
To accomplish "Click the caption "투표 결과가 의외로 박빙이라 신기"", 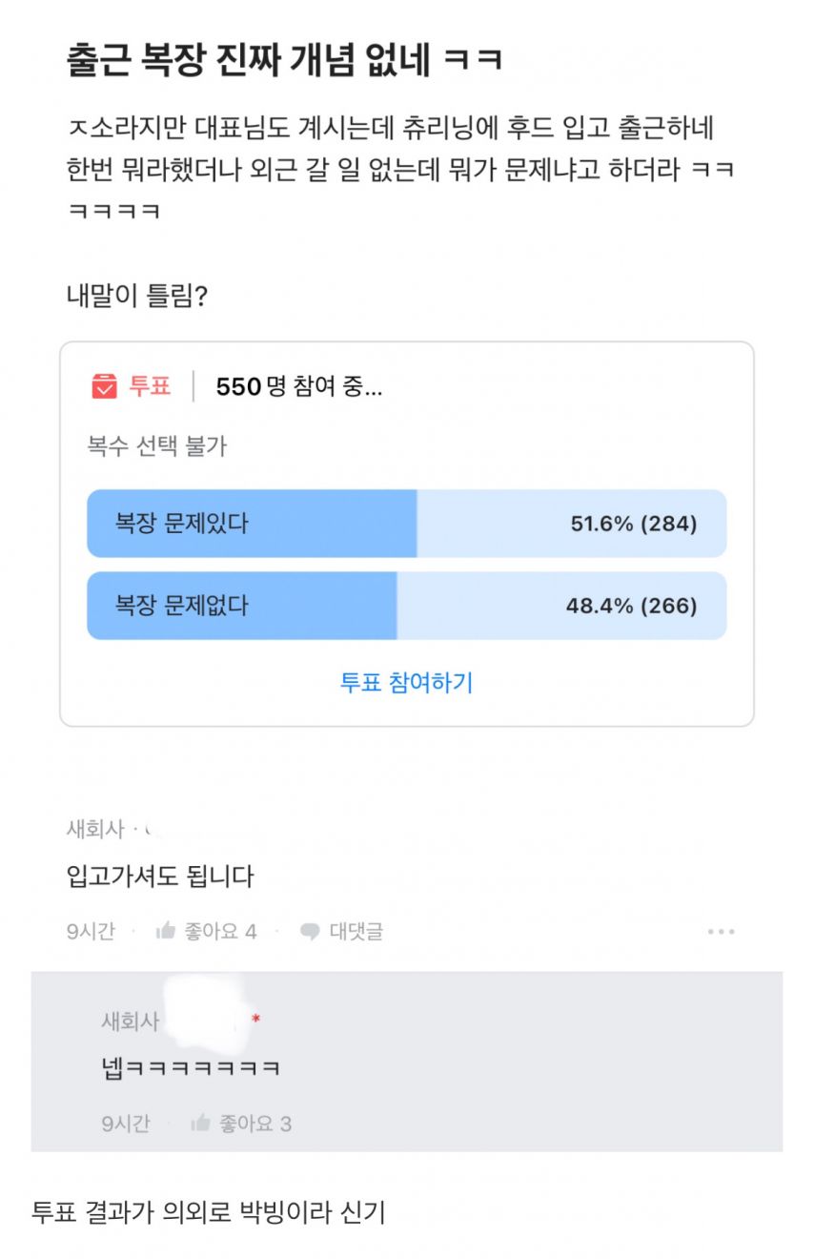I will pyautogui.click(x=208, y=1212).
